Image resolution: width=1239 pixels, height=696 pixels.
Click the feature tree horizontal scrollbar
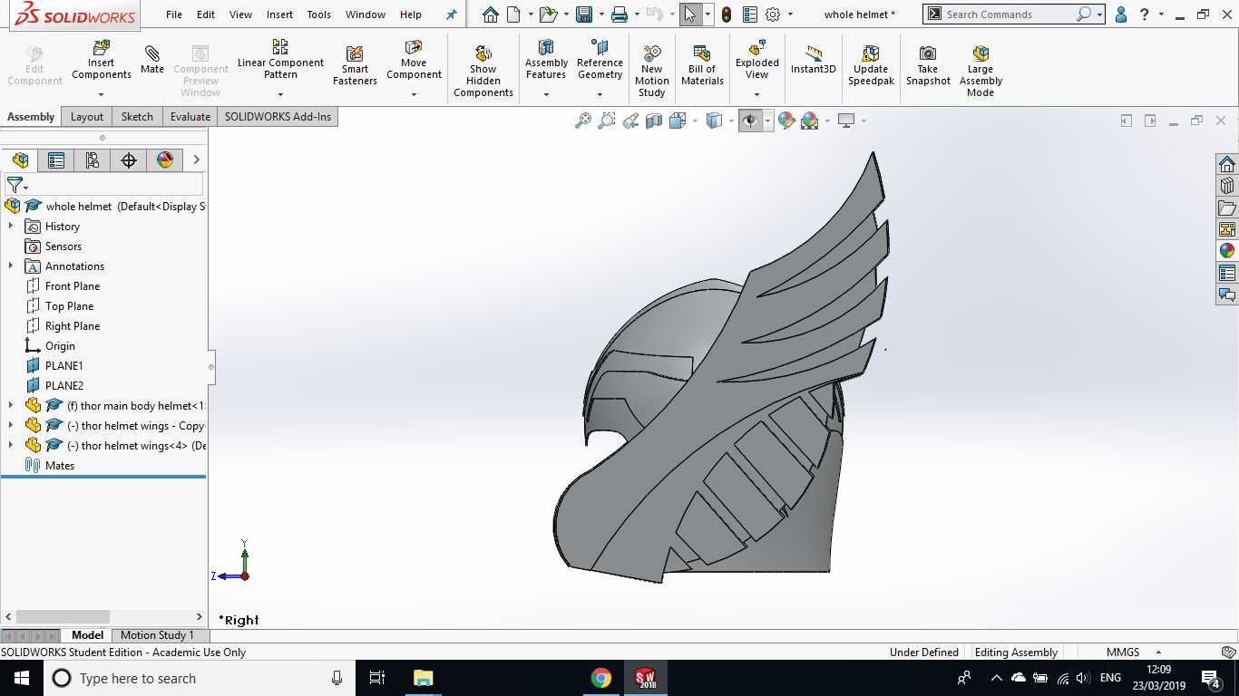tap(63, 616)
